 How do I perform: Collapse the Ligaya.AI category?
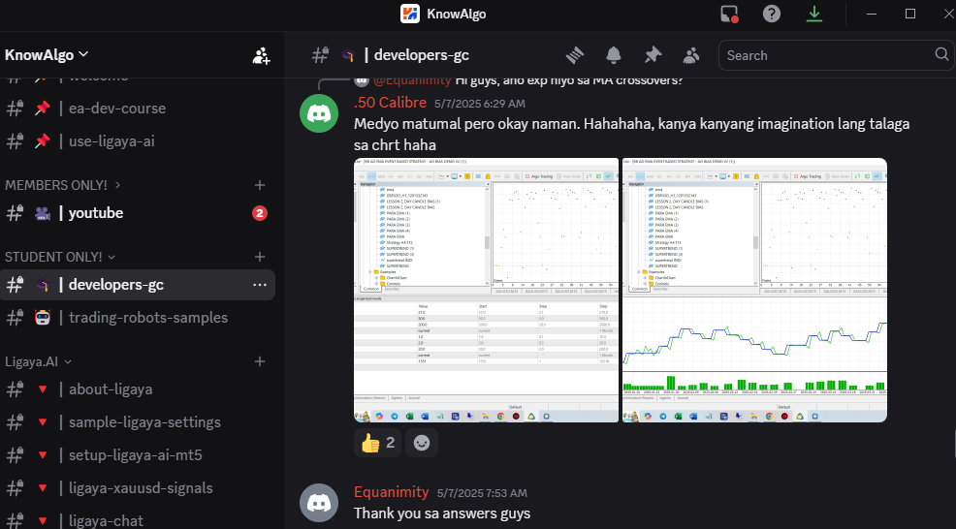point(38,361)
